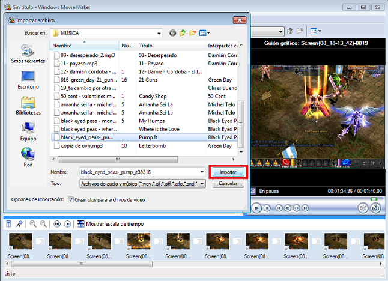Click Candy Shop title cell
388x281 pixels.
(x=153, y=96)
